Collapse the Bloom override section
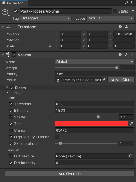The width and height of the screenshot is (136, 182). [7, 88]
